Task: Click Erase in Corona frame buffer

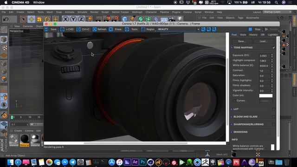Action: tap(116, 29)
